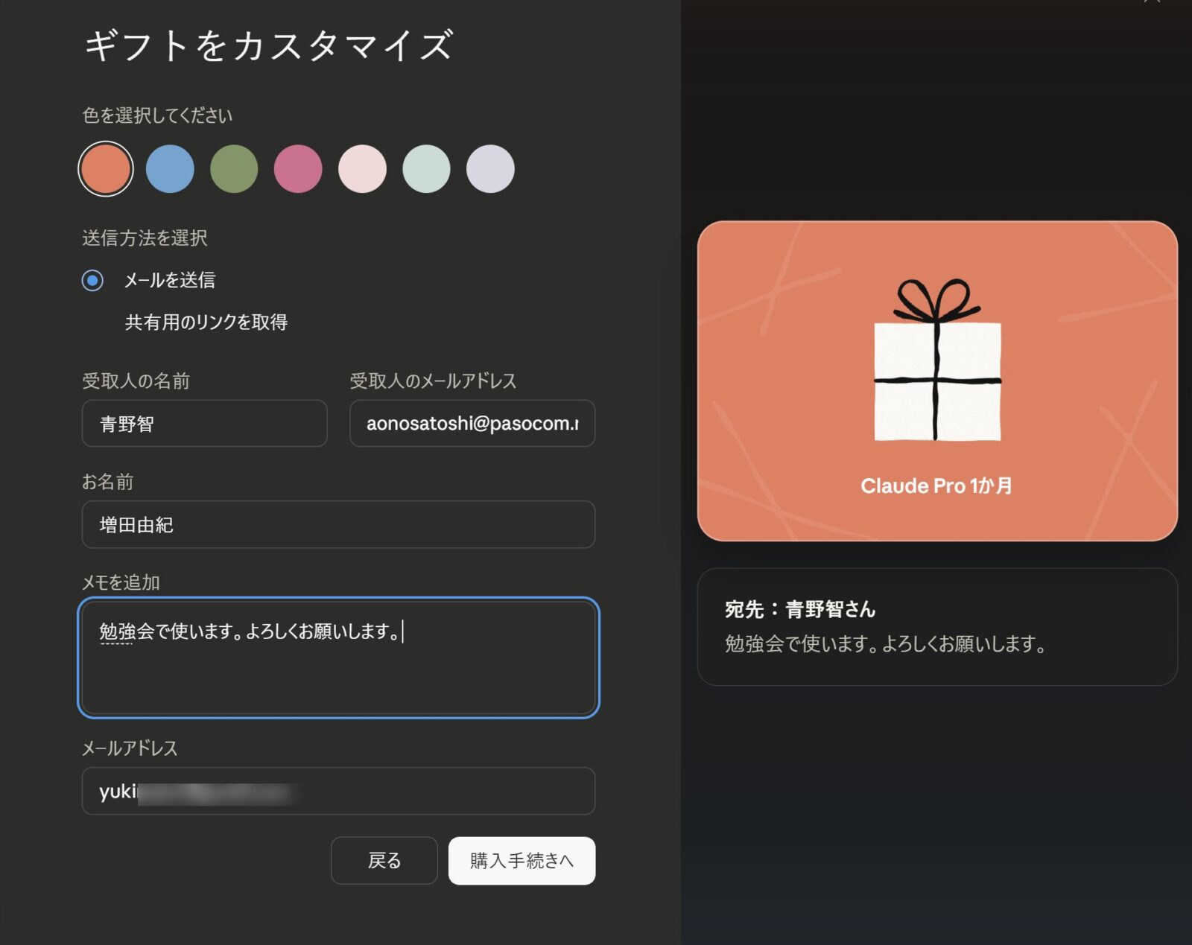Click the Claude Pro 1か月 label
The image size is (1192, 945).
click(x=936, y=486)
